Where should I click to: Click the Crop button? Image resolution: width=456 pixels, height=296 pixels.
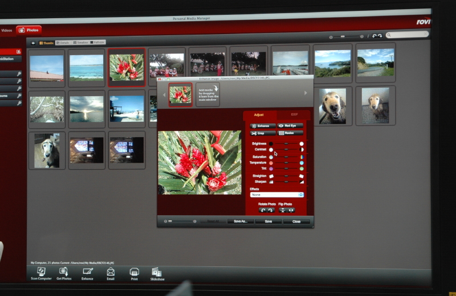click(x=263, y=133)
